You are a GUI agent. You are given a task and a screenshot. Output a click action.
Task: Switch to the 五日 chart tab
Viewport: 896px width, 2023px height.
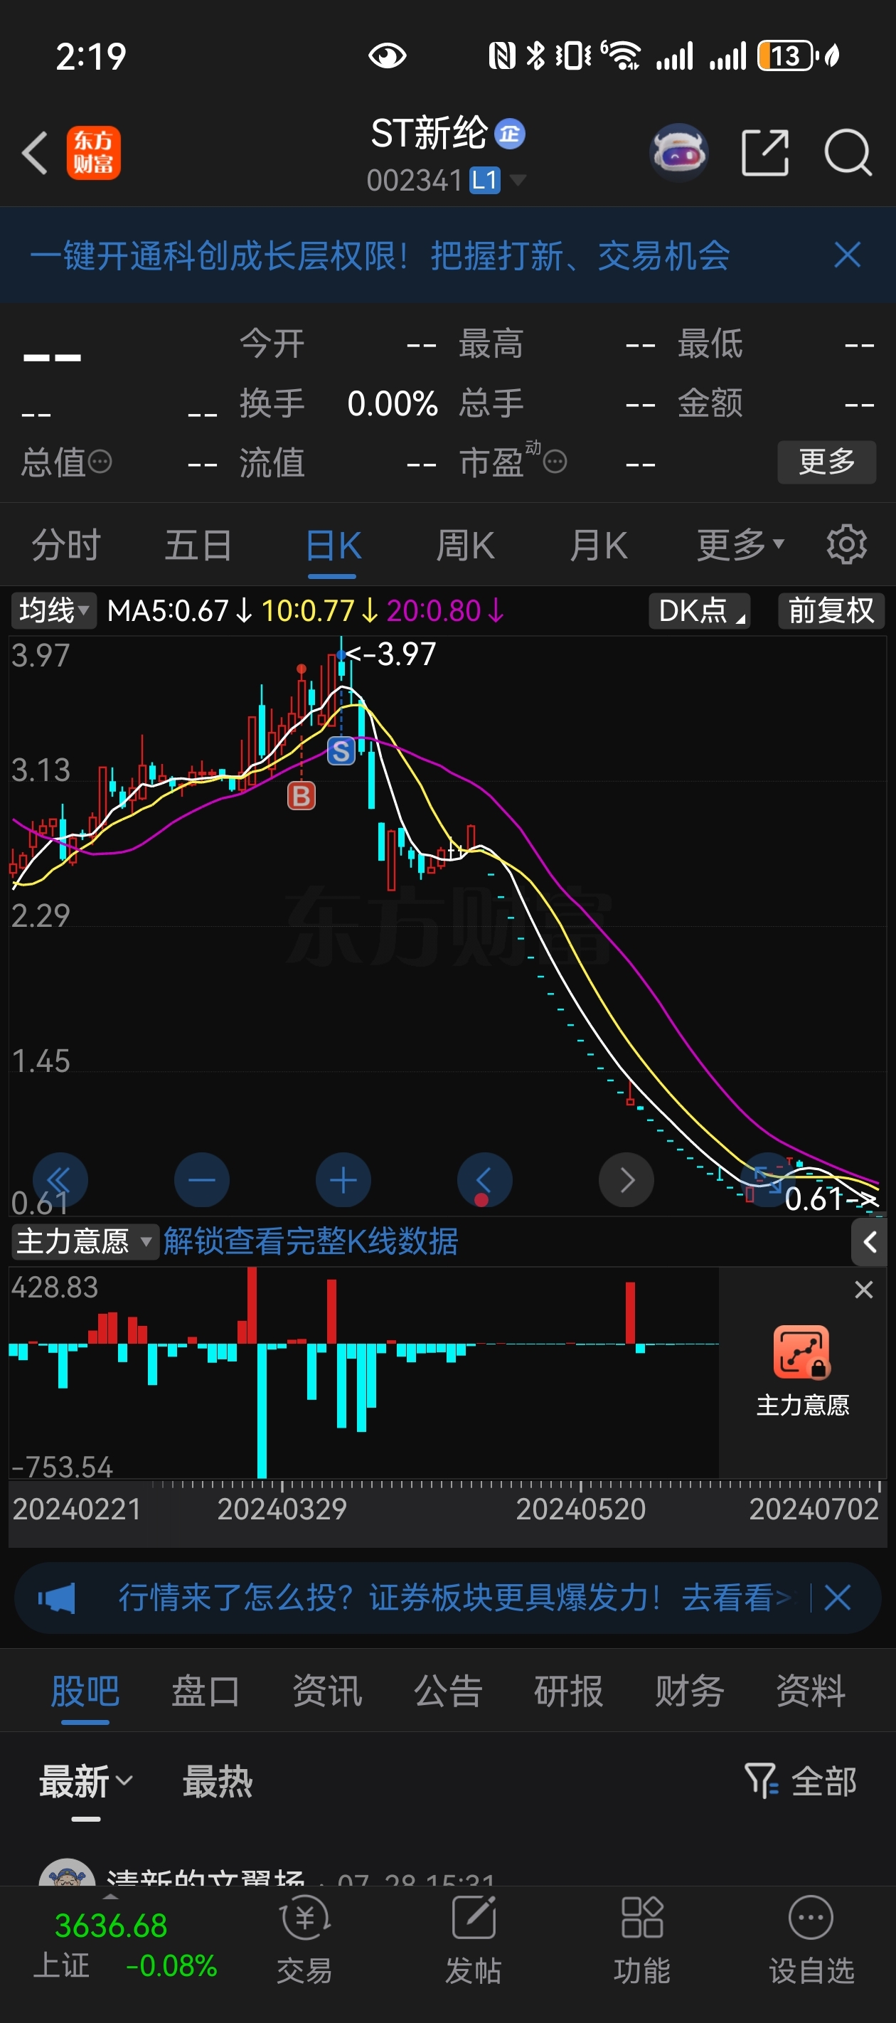point(198,545)
